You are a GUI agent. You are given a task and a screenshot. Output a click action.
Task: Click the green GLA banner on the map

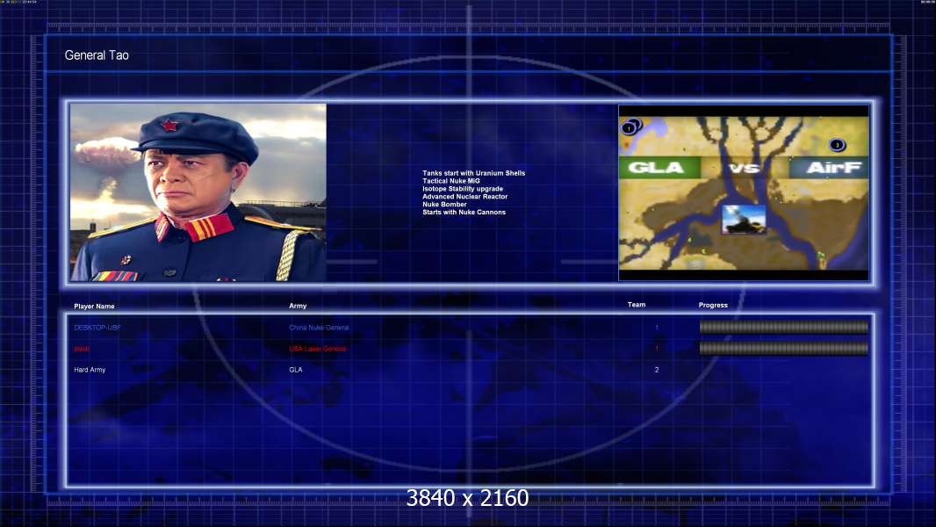[x=659, y=168]
